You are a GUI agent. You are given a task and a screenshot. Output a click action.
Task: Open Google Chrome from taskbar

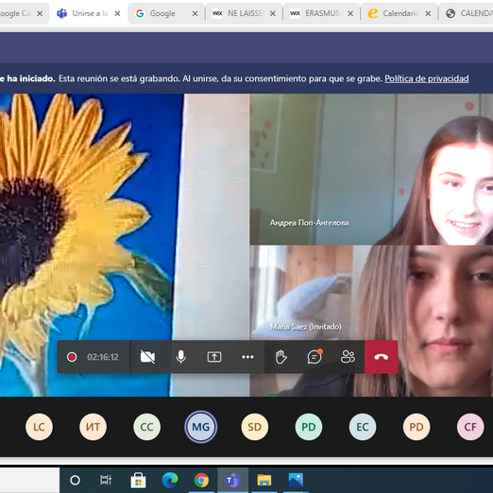pyautogui.click(x=201, y=480)
